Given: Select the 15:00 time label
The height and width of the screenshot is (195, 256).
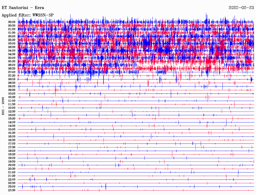Looking at the screenshot, I should point(12,129).
